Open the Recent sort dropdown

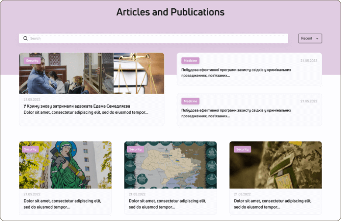coord(310,38)
